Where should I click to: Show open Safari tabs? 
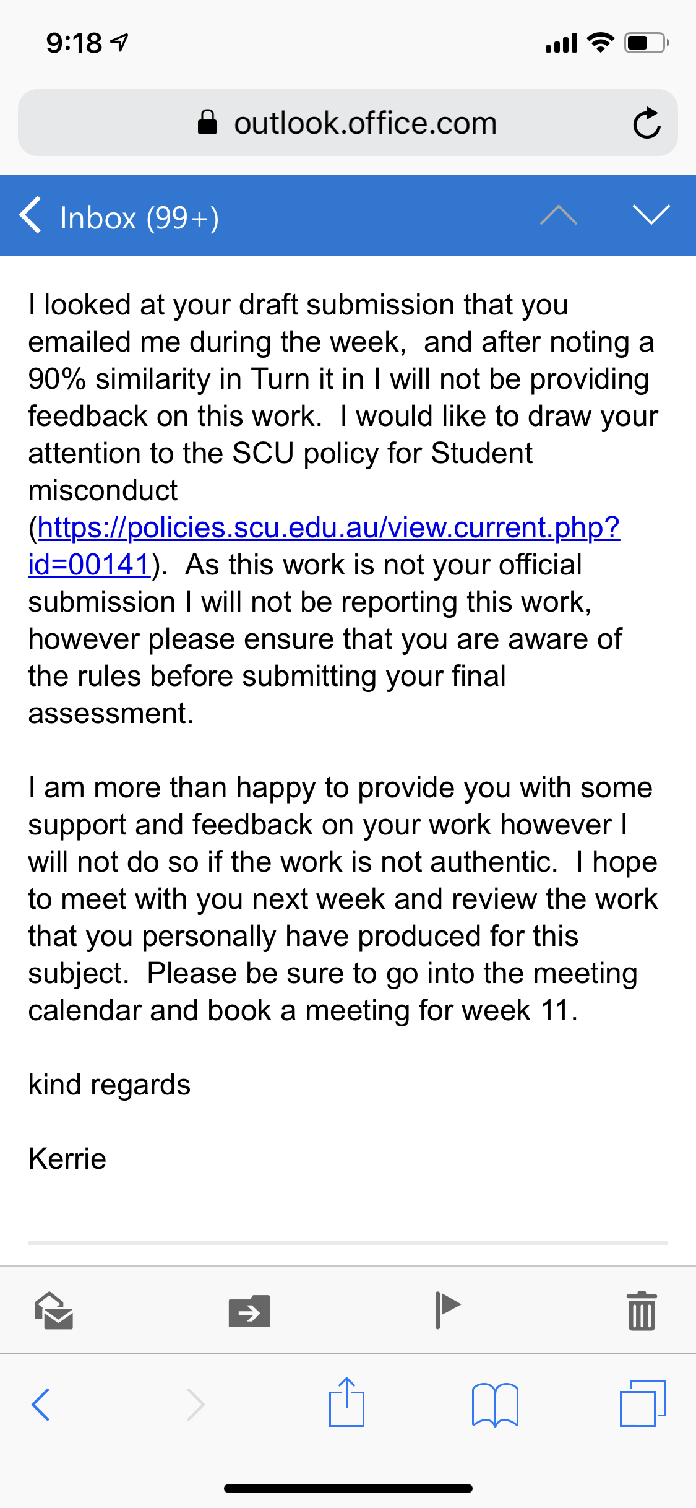pos(643,1403)
